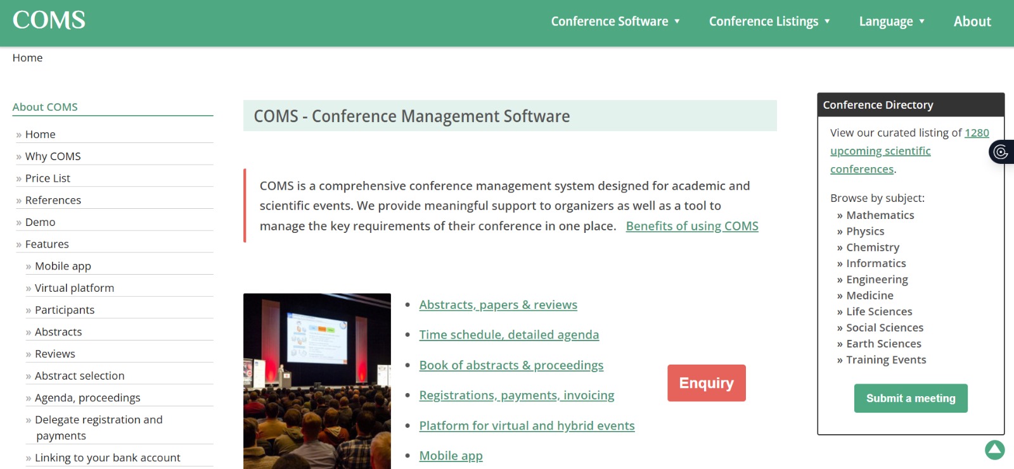
Task: Click the Conference Directory panel header
Action: [911, 105]
